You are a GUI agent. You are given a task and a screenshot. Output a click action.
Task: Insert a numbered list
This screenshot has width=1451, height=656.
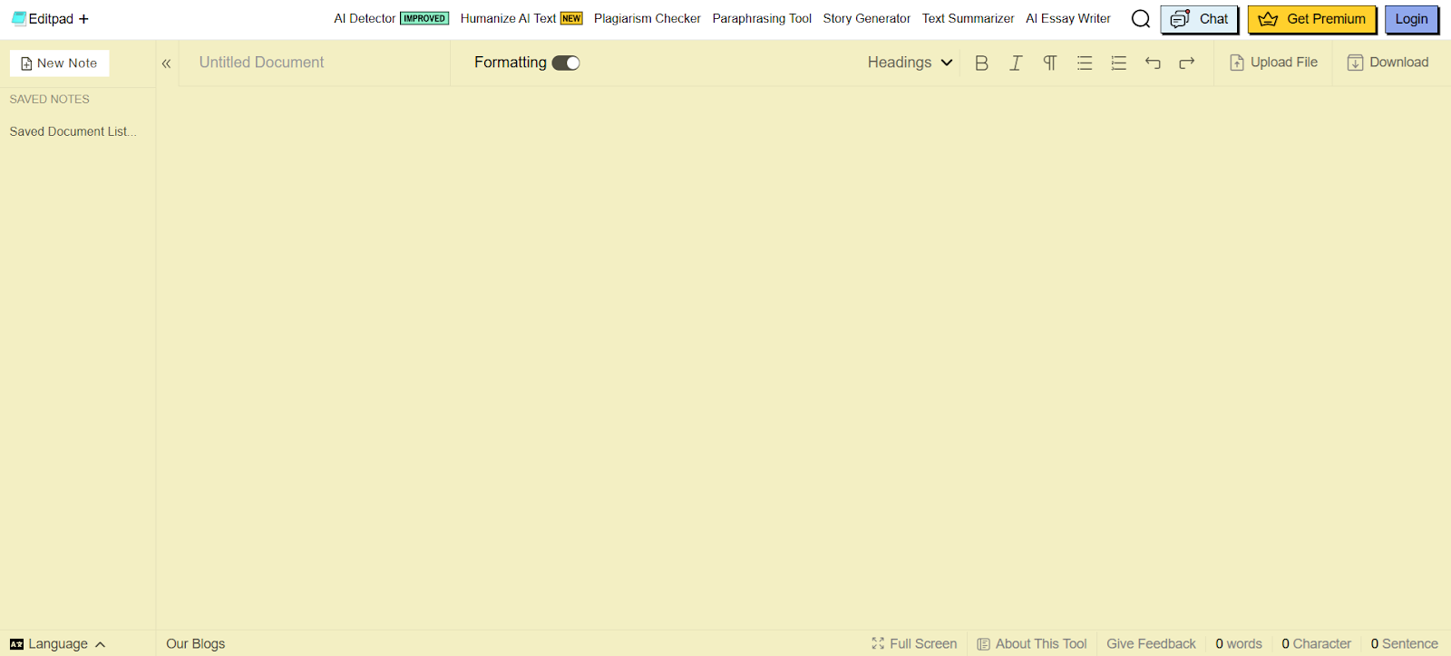tap(1119, 63)
